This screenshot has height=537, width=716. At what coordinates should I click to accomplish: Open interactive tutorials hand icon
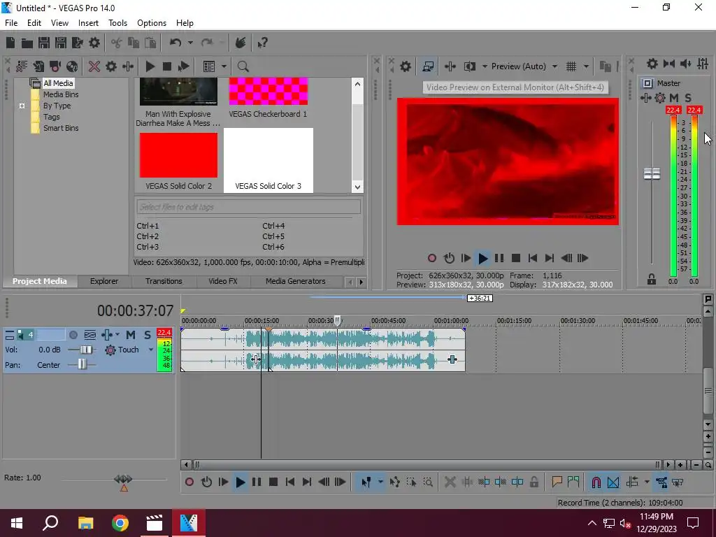241,43
